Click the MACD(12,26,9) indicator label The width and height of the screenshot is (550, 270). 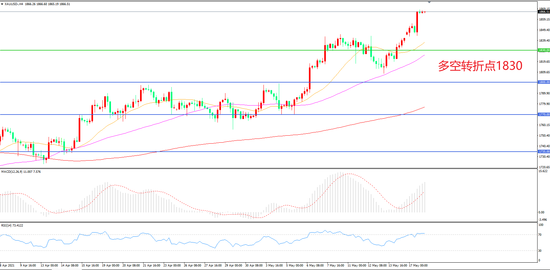(x=21, y=172)
